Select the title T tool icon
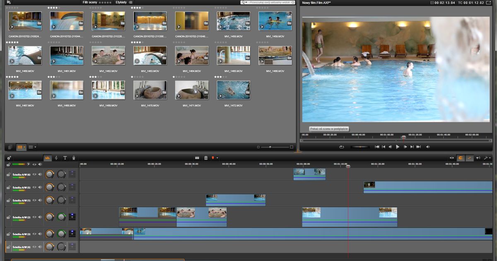This screenshot has height=261, width=497. pos(65,158)
